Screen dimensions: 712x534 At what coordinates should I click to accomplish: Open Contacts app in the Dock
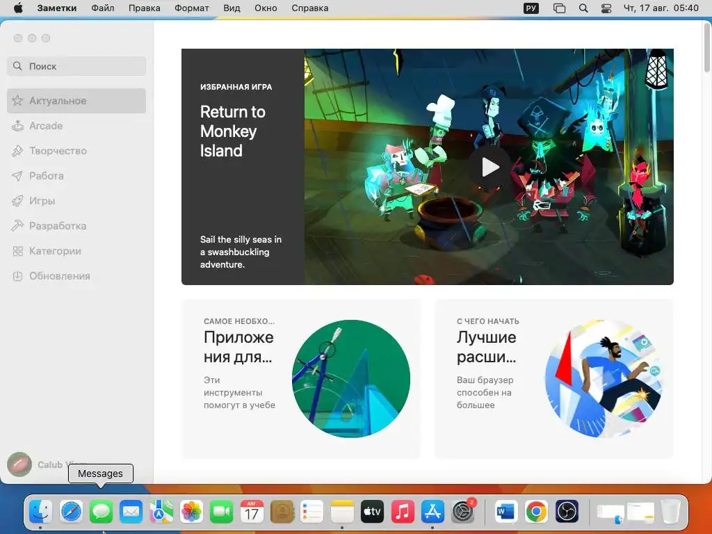coord(282,512)
